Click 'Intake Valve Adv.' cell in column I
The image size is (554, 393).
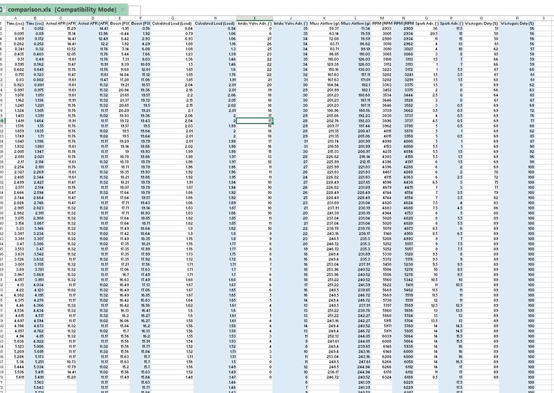point(254,23)
